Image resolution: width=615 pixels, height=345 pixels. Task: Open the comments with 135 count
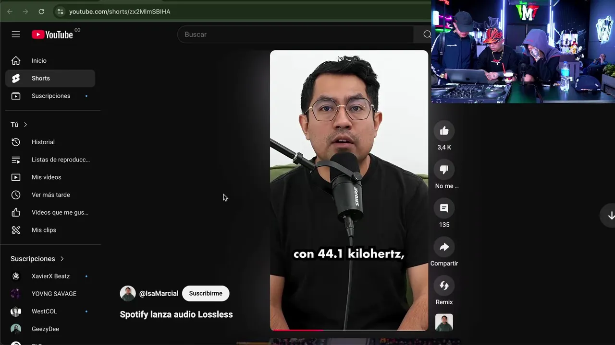[444, 208]
